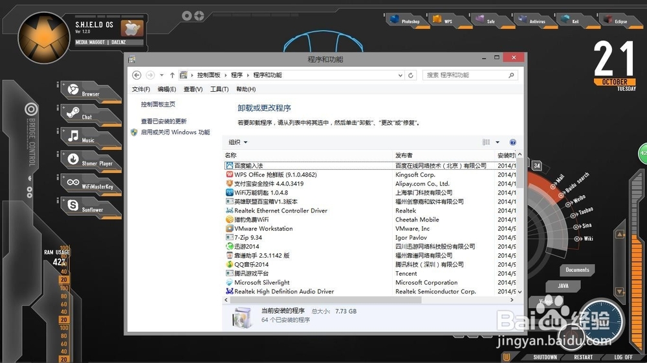This screenshot has width=647, height=363.
Task: Expand the 组织 dropdown
Action: tap(238, 142)
